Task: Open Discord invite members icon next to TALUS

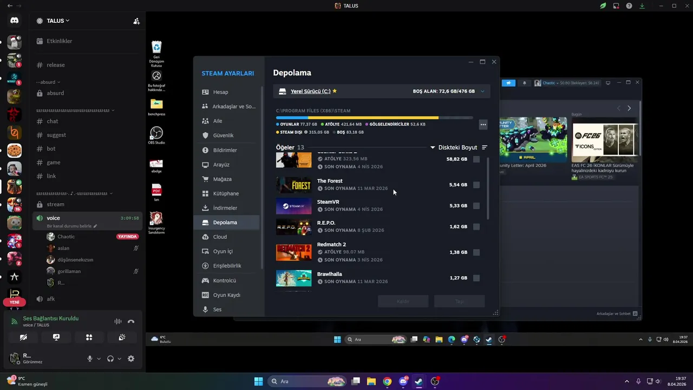Action: point(136,21)
